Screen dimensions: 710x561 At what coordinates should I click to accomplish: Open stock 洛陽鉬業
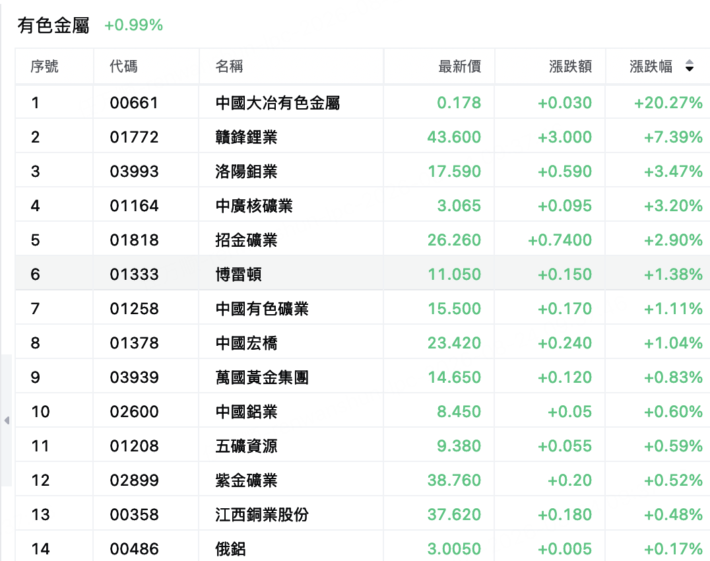point(246,172)
